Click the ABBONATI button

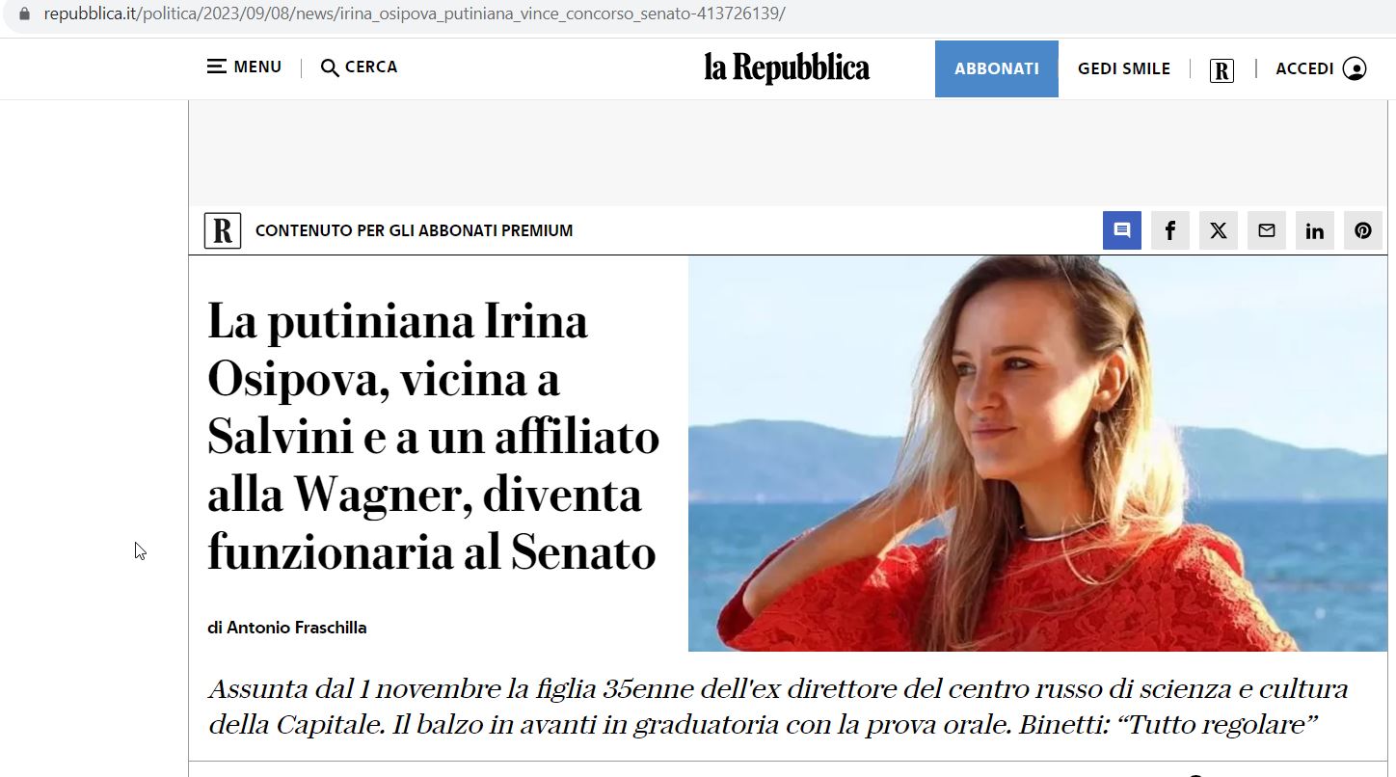coord(997,68)
